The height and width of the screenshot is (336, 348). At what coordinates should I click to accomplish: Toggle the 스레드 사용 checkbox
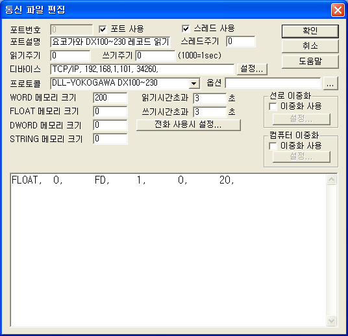coord(186,29)
